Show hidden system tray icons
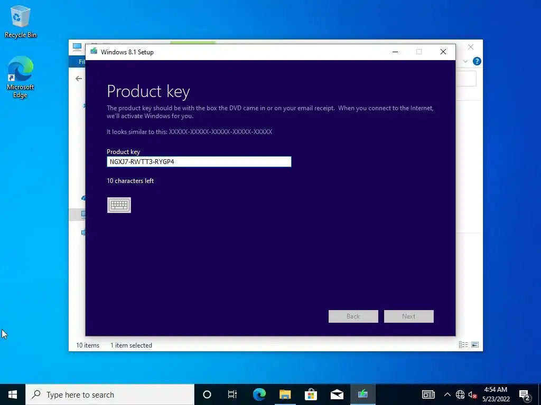The image size is (541, 405). pyautogui.click(x=447, y=394)
